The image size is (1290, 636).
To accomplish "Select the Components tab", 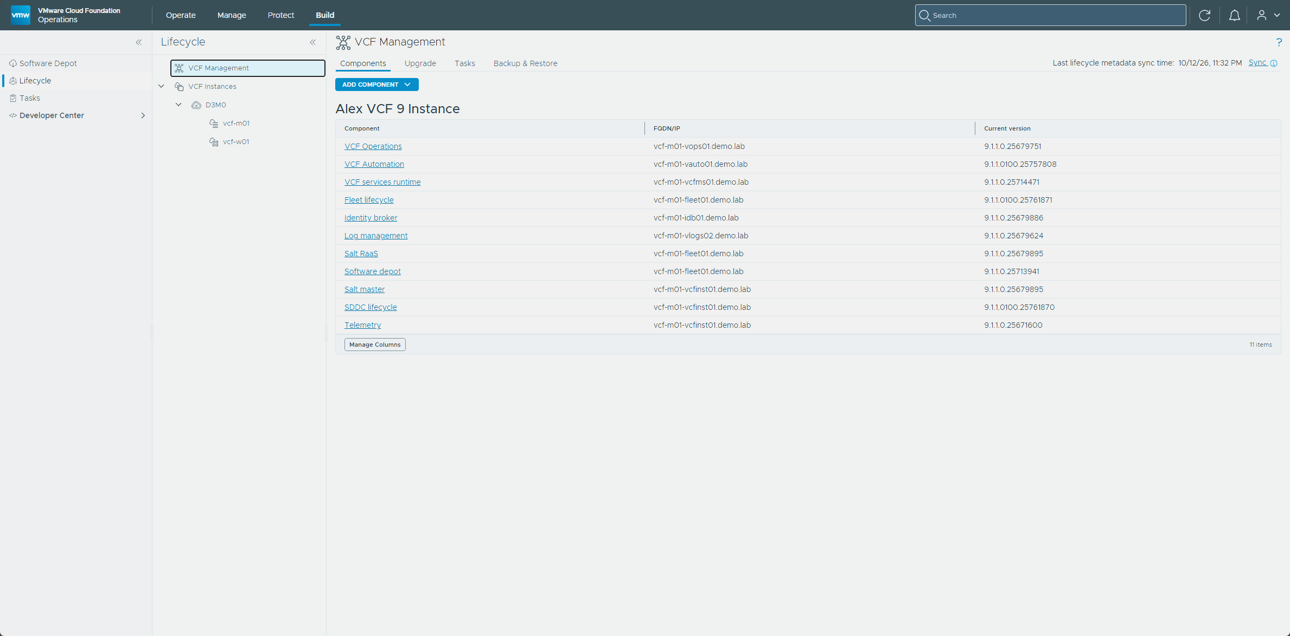I will point(363,63).
